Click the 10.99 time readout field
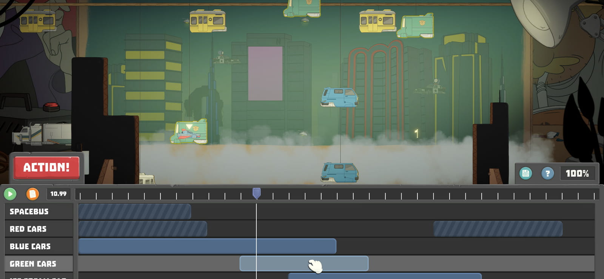 tap(59, 194)
